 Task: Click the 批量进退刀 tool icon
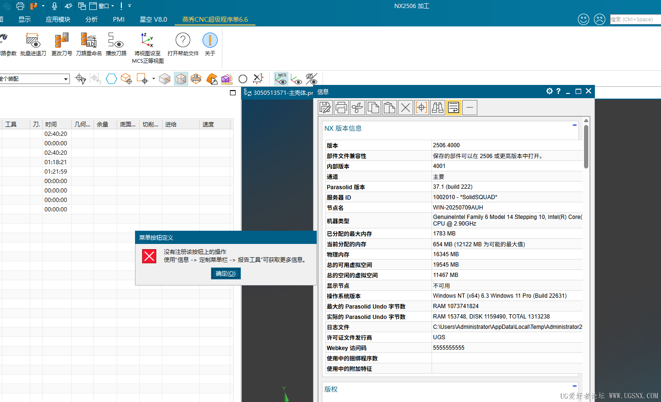click(x=33, y=41)
